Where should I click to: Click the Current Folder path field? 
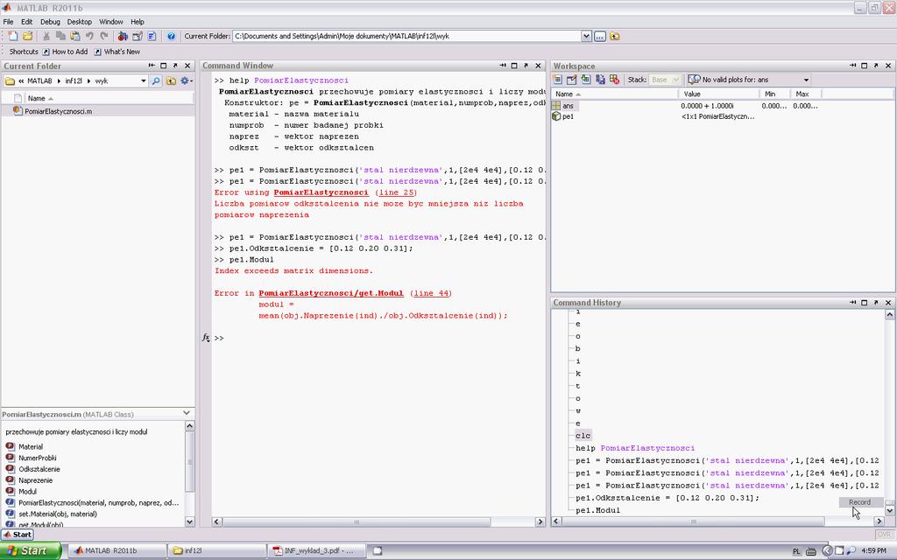click(x=406, y=36)
